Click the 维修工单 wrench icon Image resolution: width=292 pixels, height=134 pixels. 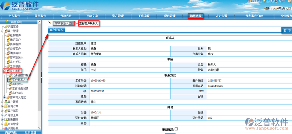click(x=6, y=115)
